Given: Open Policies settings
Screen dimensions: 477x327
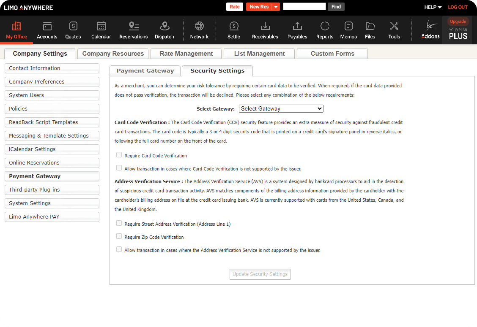Looking at the screenshot, I should click(52, 109).
